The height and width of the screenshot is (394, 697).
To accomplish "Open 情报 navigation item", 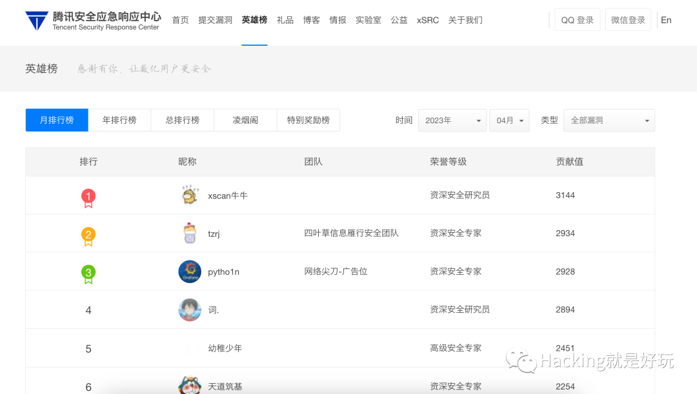I will pyautogui.click(x=338, y=20).
